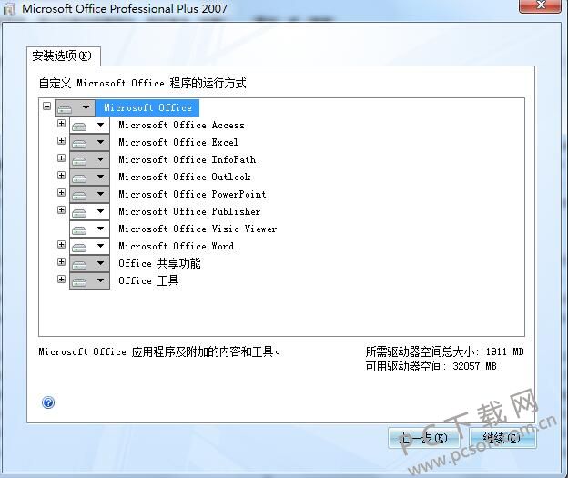Expand the Microsoft Office Word node

pos(61,245)
